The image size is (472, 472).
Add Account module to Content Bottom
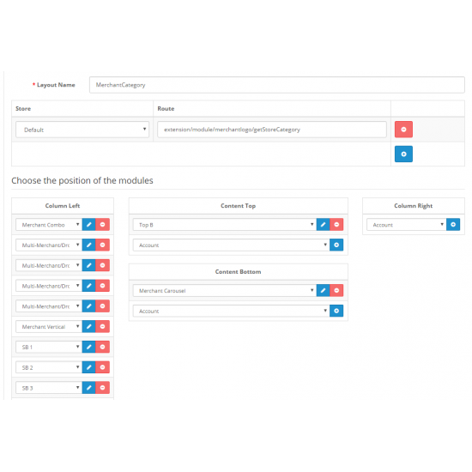pos(336,311)
